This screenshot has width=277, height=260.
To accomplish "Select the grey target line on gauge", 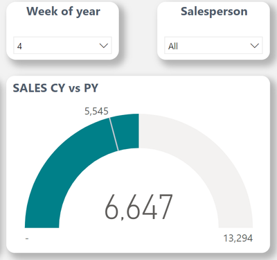I will [114, 134].
